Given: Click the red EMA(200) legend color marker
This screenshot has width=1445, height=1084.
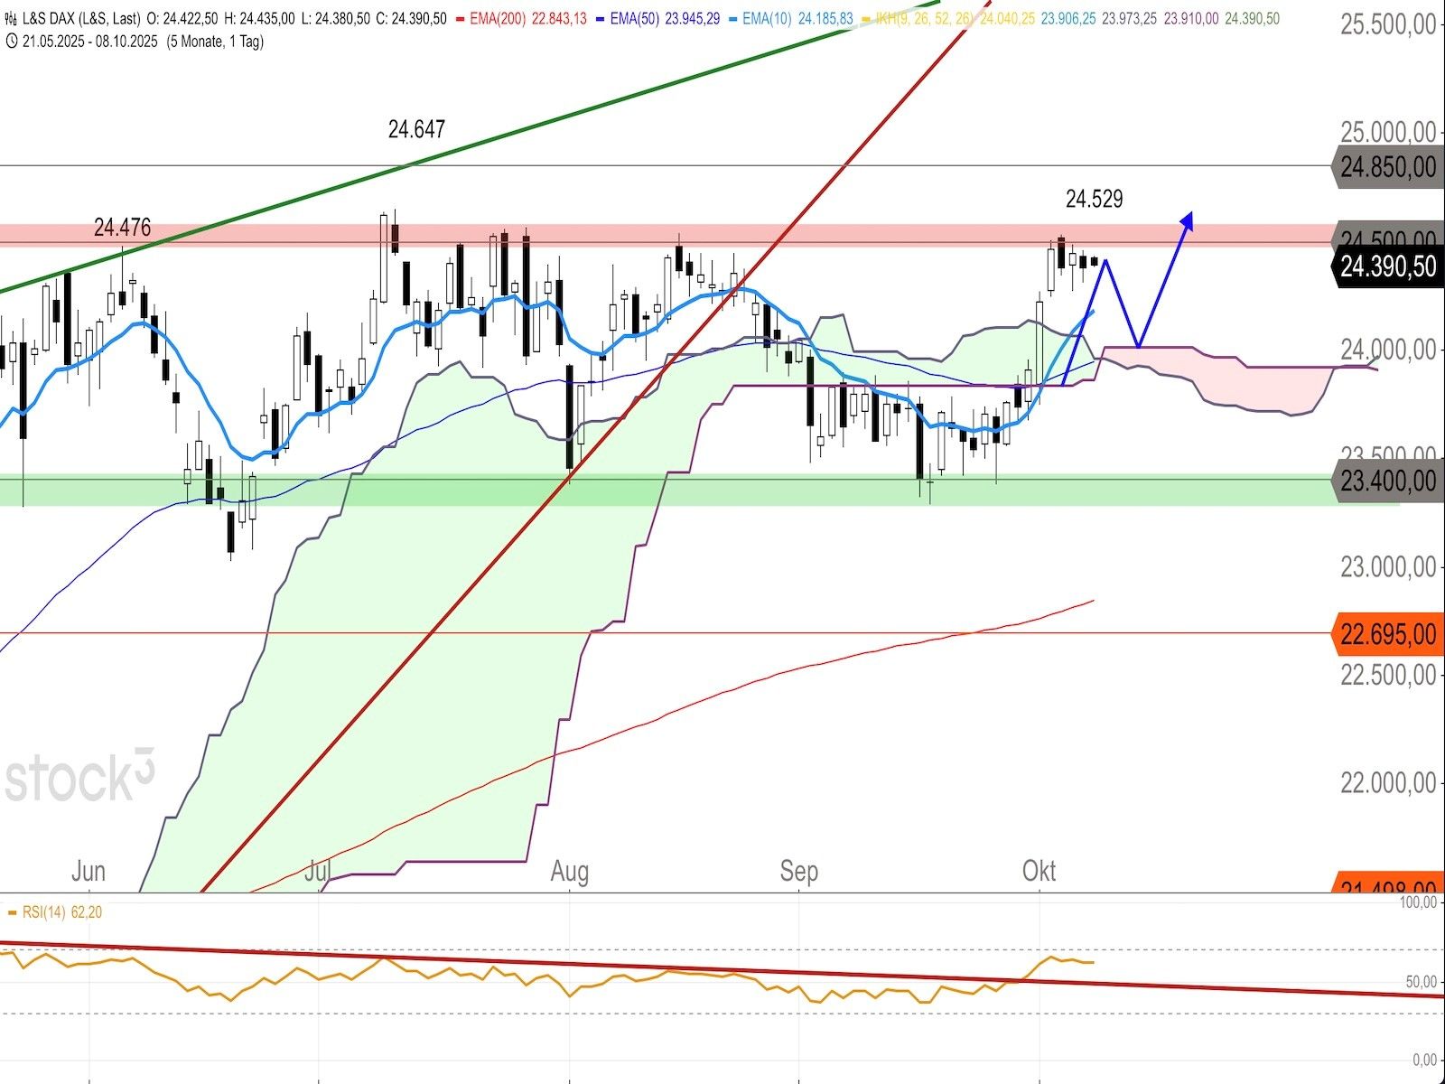Looking at the screenshot, I should coord(459,19).
